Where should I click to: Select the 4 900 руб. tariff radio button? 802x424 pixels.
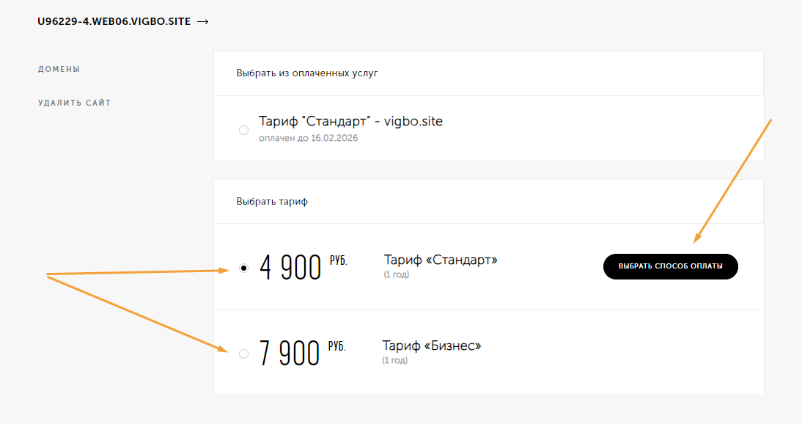click(x=244, y=268)
